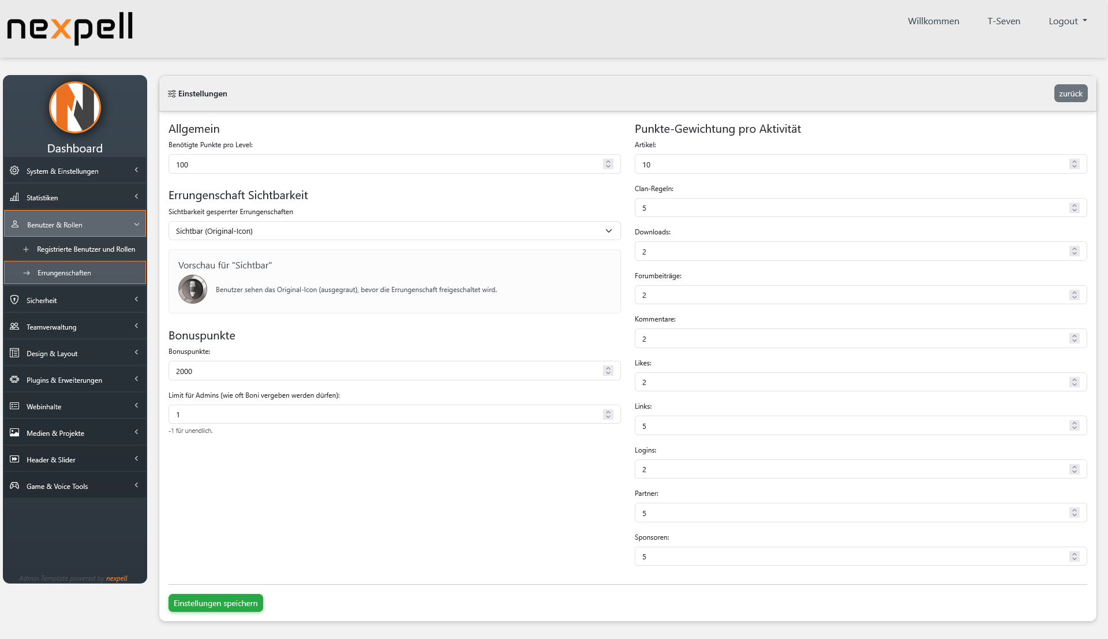Open the Logout dropdown menu
This screenshot has width=1108, height=639.
point(1067,21)
